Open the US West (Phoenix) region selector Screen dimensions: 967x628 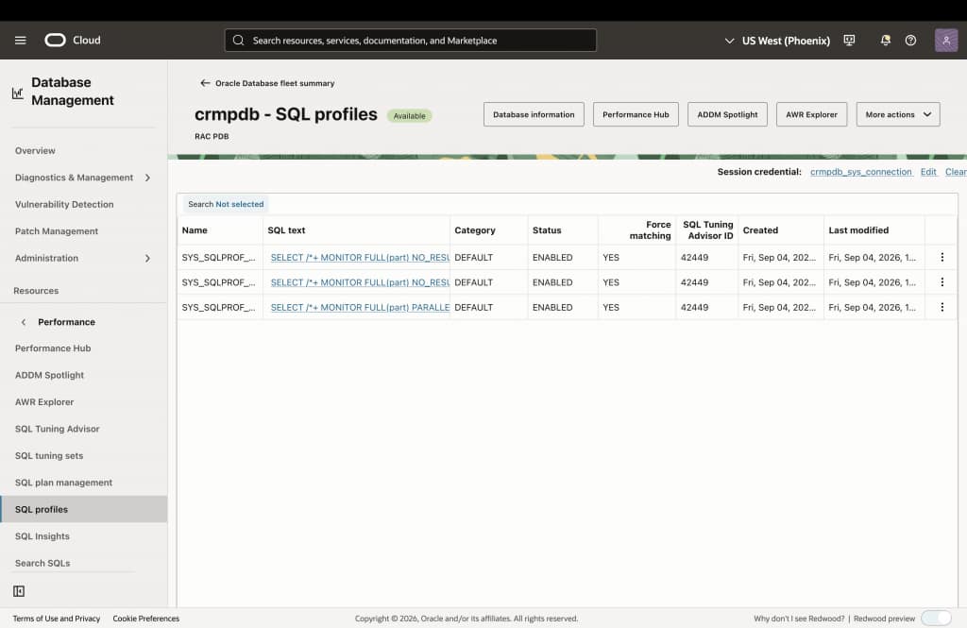click(x=777, y=41)
